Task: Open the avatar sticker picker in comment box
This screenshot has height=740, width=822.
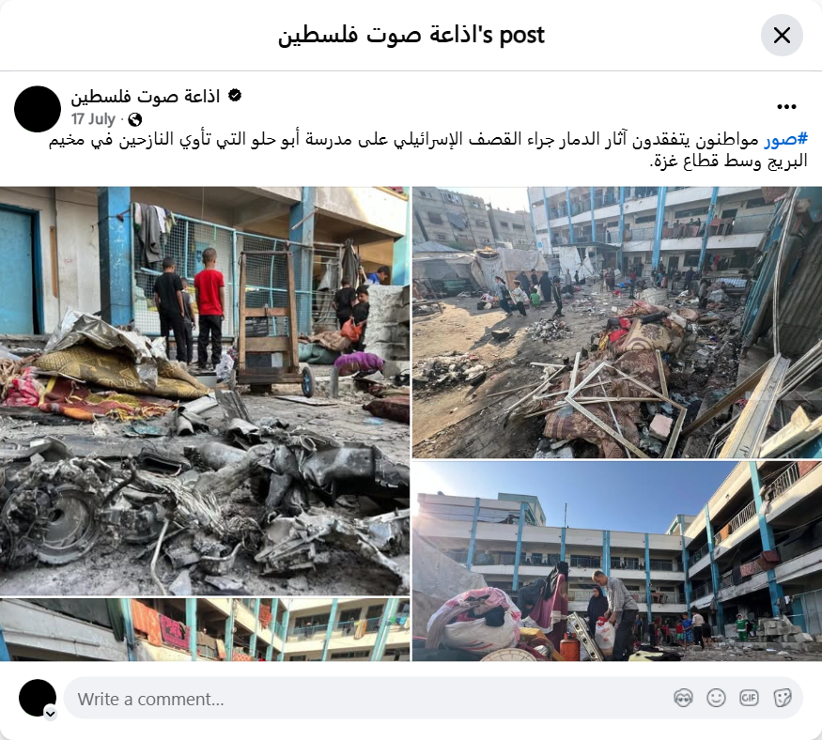Action: pos(683,698)
